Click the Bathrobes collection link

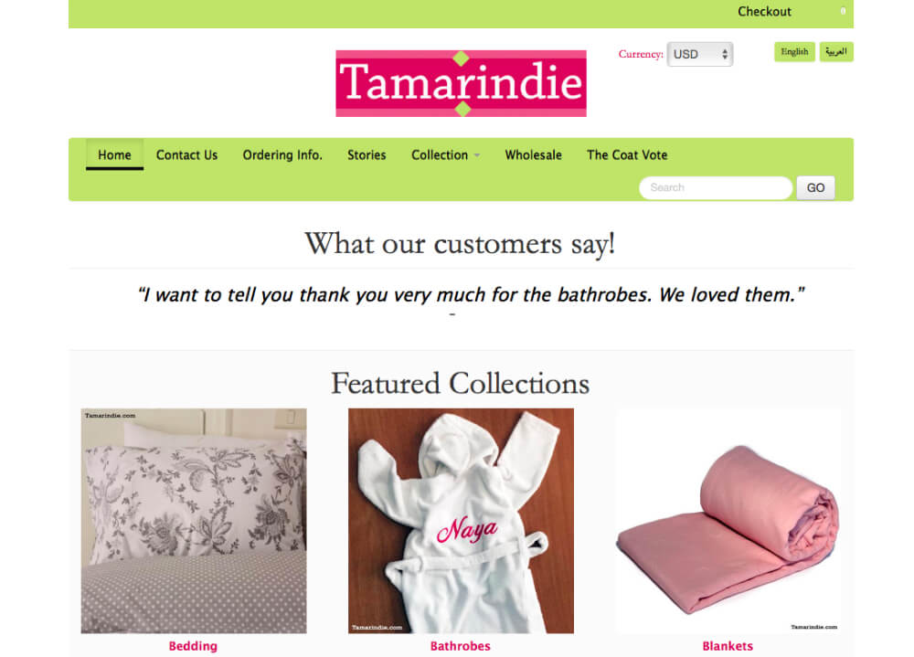(461, 646)
